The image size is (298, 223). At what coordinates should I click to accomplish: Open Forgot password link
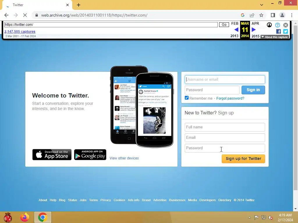pyautogui.click(x=230, y=98)
